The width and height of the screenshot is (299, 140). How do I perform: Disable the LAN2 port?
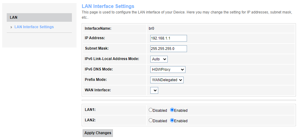tap(151, 120)
